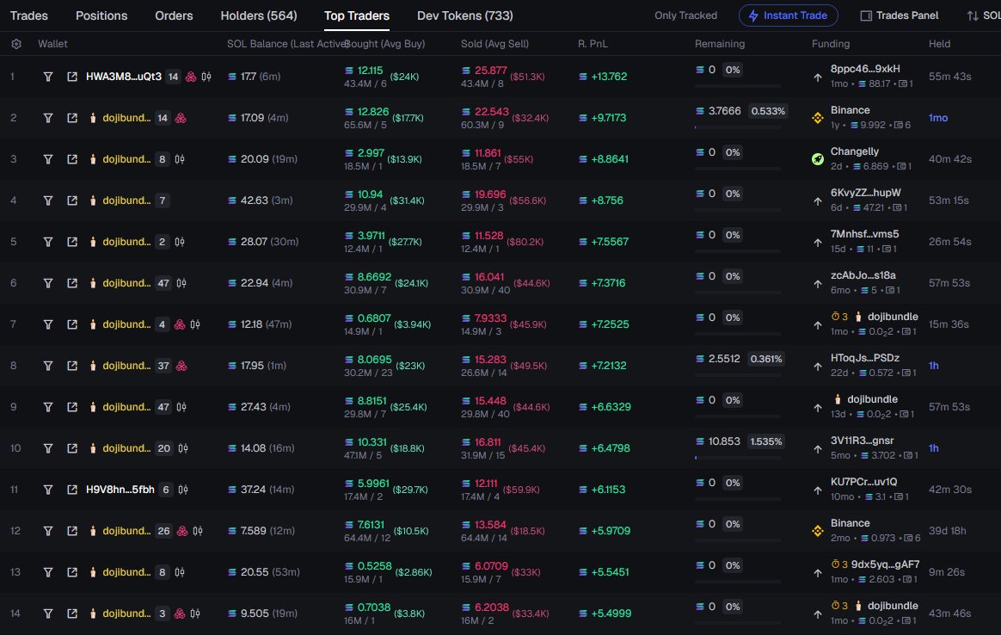View the Holders (564) tab
Viewport: 1001px width, 635px height.
click(x=259, y=15)
